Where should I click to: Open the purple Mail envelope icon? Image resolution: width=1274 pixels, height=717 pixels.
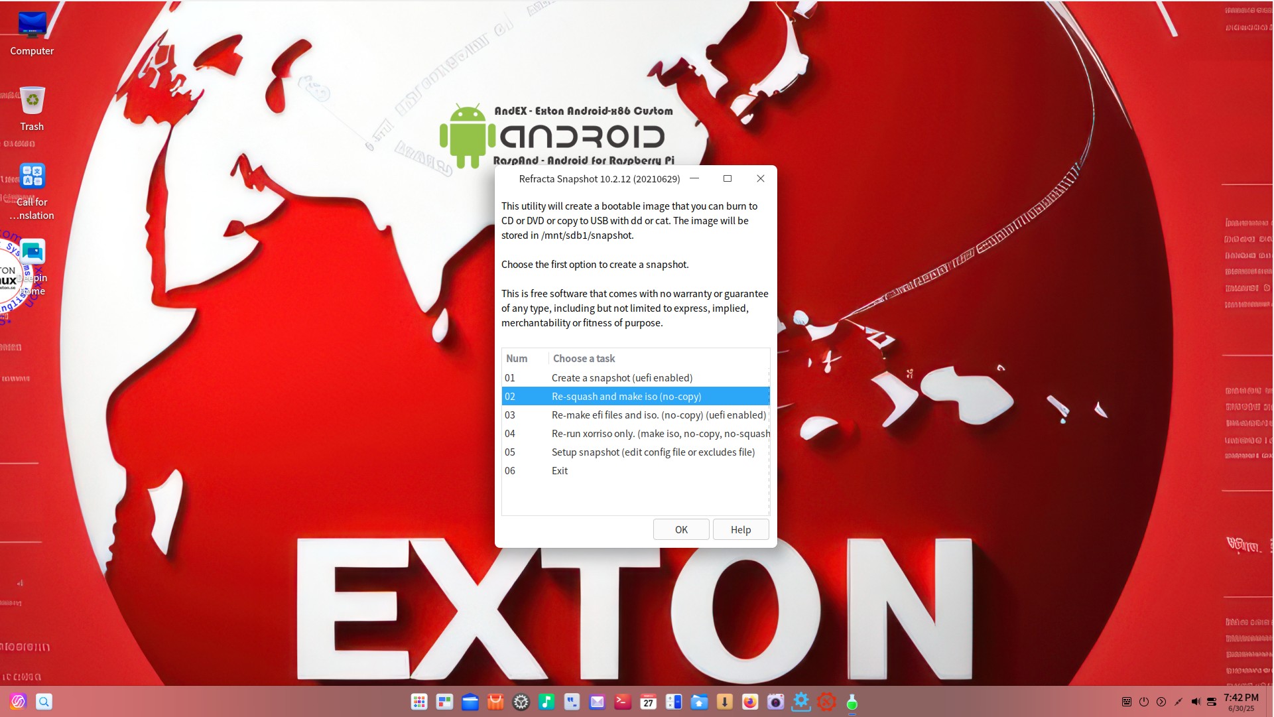[598, 702]
